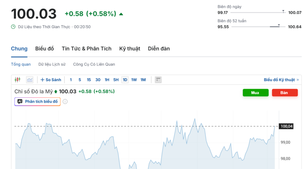Open Biểu đồ Kỹ thuật link
This screenshot has height=169, width=303.
point(281,80)
